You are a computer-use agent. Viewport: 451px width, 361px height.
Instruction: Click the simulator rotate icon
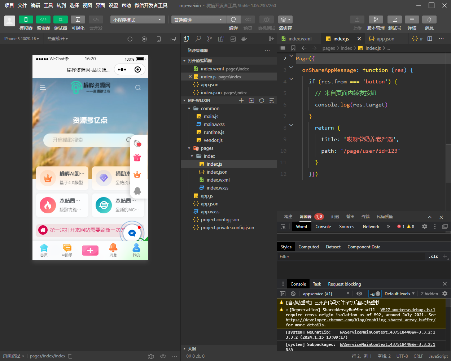130,39
